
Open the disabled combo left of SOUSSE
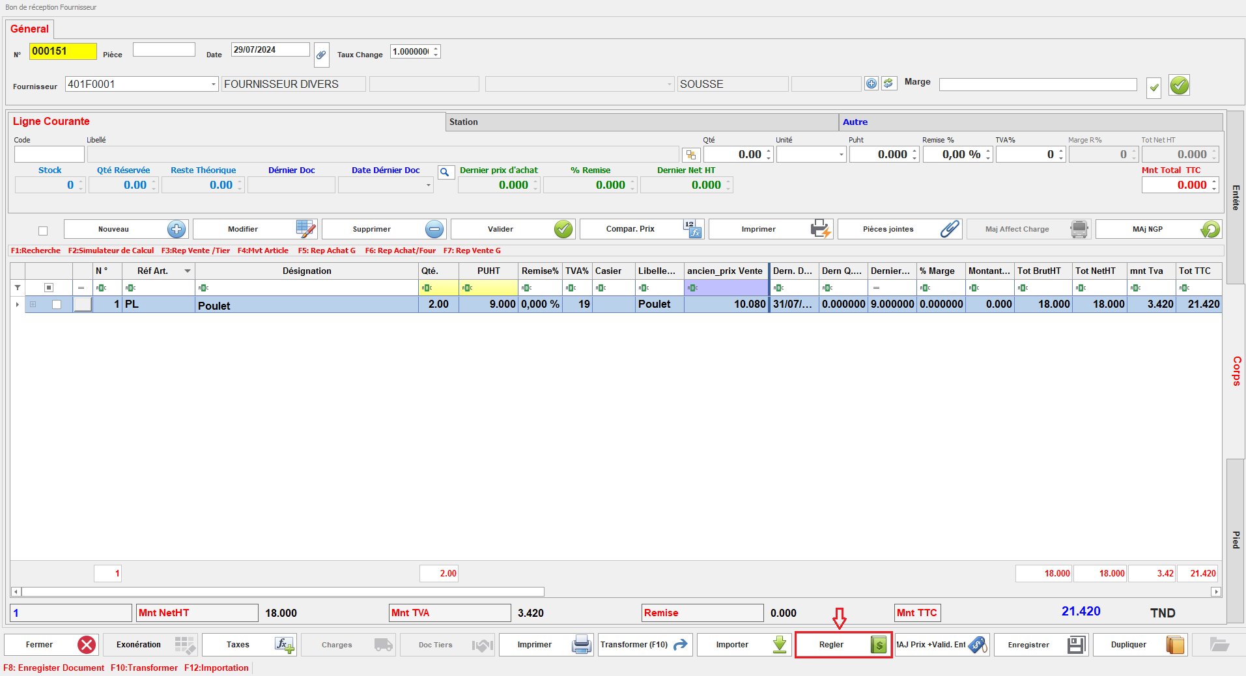click(x=669, y=84)
